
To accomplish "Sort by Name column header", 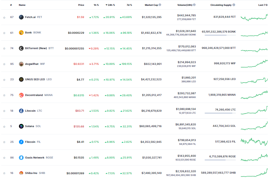I will pyautogui.click(x=22, y=5).
